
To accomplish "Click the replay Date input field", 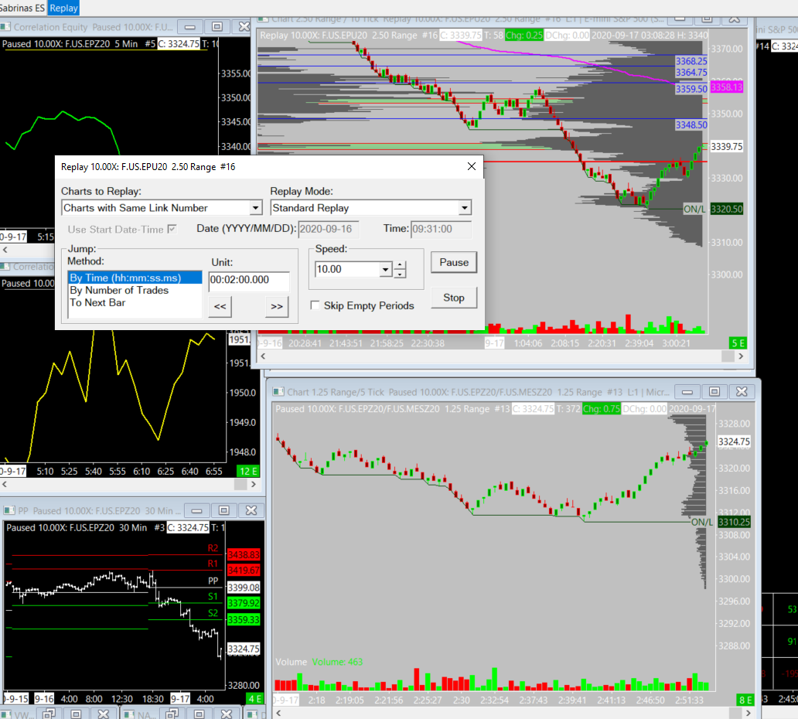I will pyautogui.click(x=329, y=229).
